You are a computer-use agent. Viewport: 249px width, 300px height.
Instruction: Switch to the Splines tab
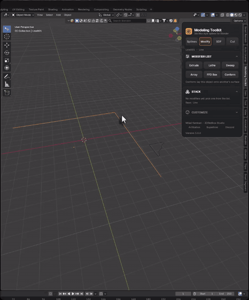(x=192, y=42)
